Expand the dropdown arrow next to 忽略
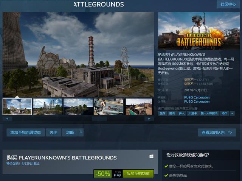 coord(81,132)
